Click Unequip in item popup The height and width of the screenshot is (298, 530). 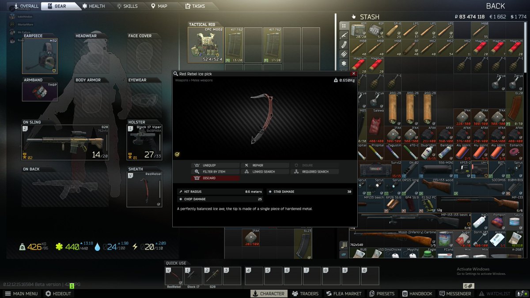[x=215, y=165]
